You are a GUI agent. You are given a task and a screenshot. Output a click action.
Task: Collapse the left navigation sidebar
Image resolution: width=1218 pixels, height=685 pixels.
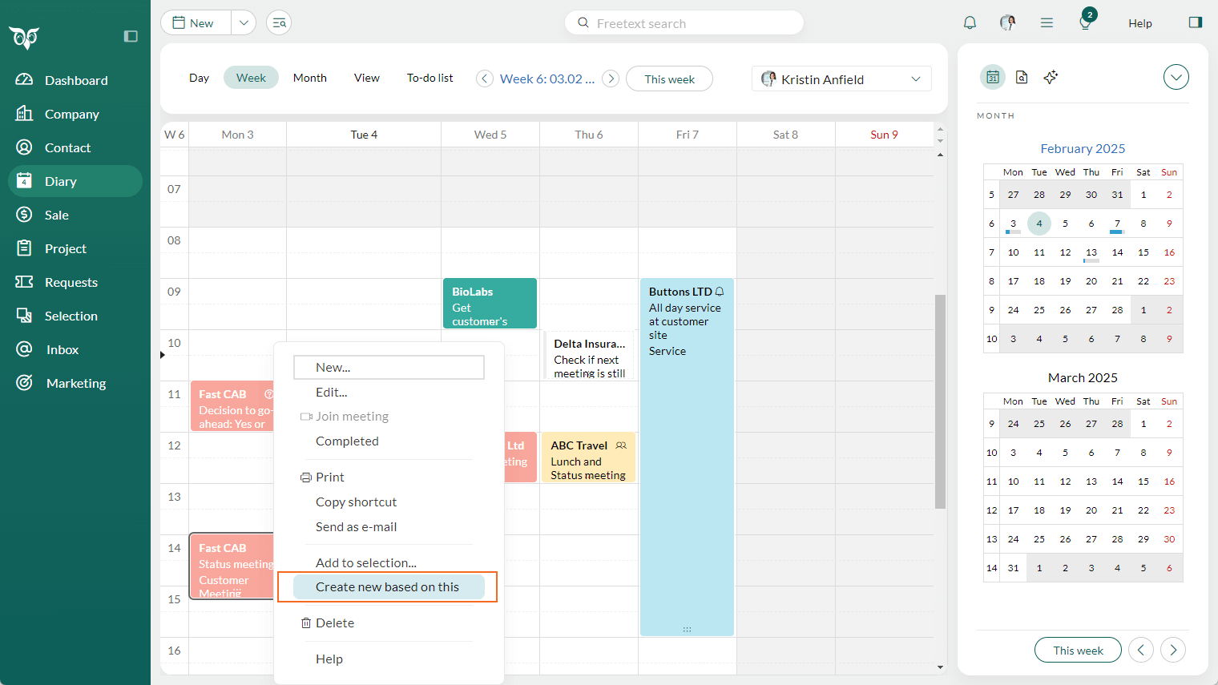point(131,36)
